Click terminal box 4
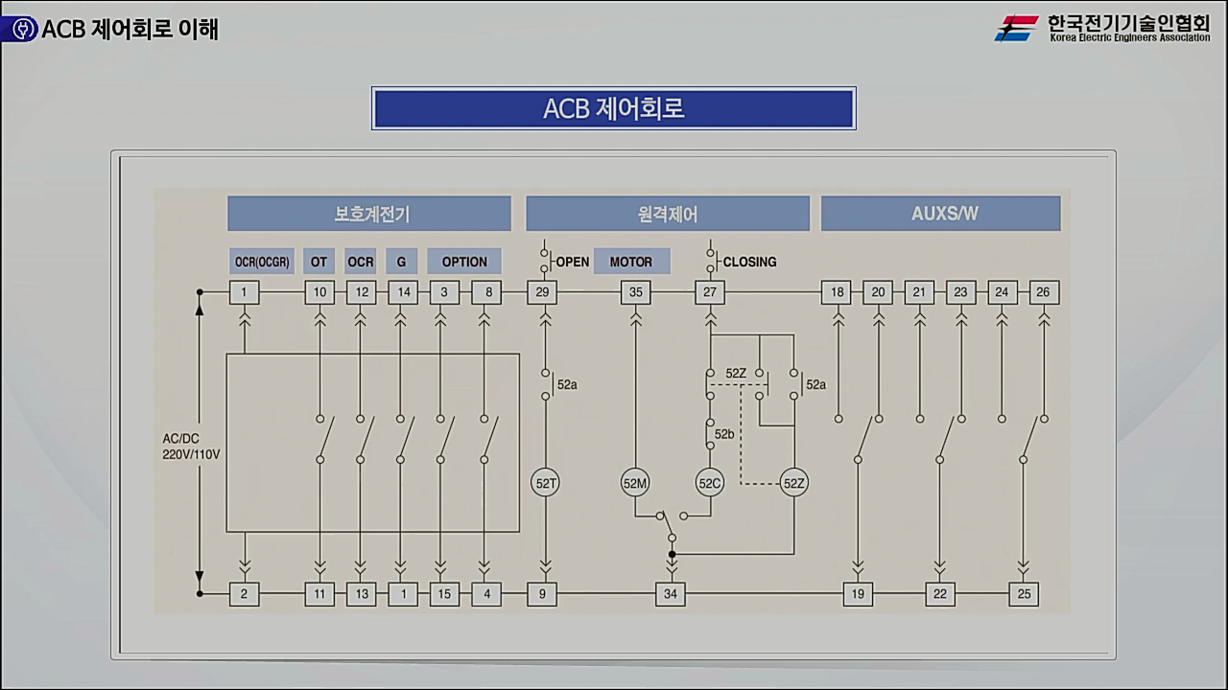The width and height of the screenshot is (1228, 690). point(486,594)
